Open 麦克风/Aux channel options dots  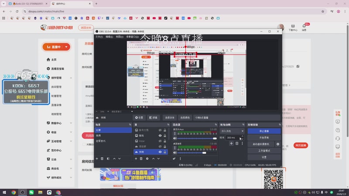(x=175, y=134)
